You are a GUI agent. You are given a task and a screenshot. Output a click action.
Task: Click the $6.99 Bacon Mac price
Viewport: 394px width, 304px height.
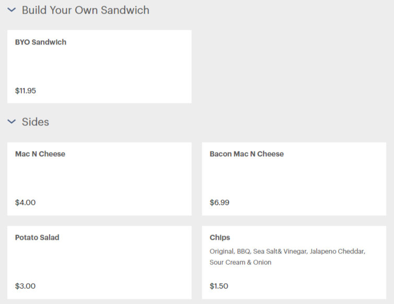tap(220, 203)
